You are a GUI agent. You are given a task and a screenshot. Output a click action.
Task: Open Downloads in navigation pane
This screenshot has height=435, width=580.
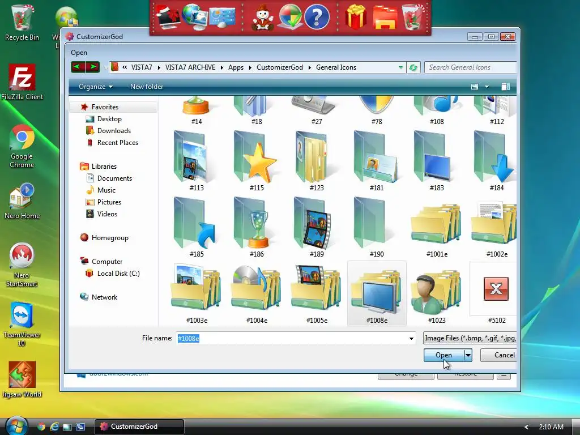point(113,131)
